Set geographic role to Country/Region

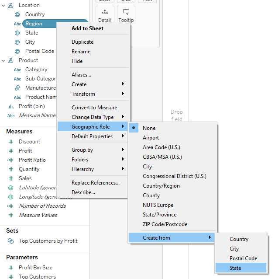[172, 185]
